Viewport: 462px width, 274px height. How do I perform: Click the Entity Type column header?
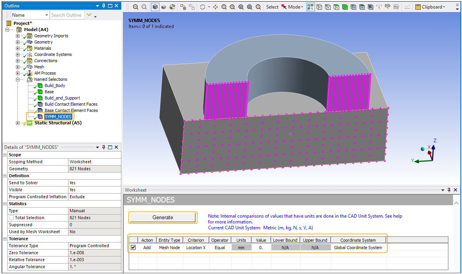pos(170,240)
